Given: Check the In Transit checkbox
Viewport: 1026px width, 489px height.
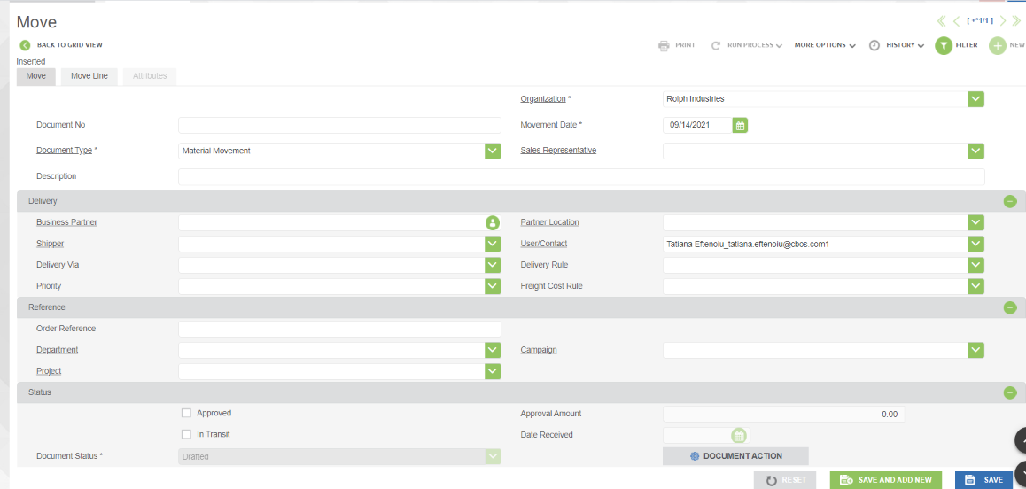Looking at the screenshot, I should click(x=186, y=434).
